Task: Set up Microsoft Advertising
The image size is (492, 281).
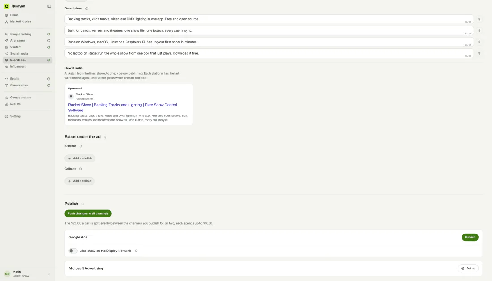Action: pyautogui.click(x=468, y=268)
